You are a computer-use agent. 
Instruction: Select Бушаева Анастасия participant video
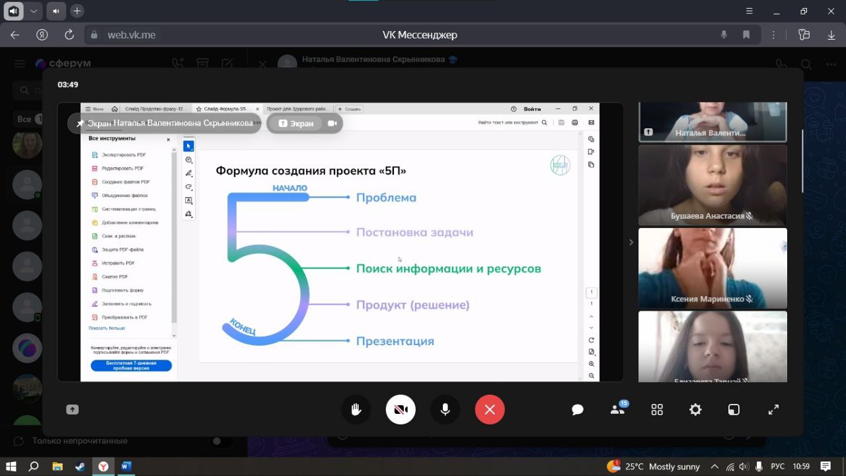tap(712, 186)
